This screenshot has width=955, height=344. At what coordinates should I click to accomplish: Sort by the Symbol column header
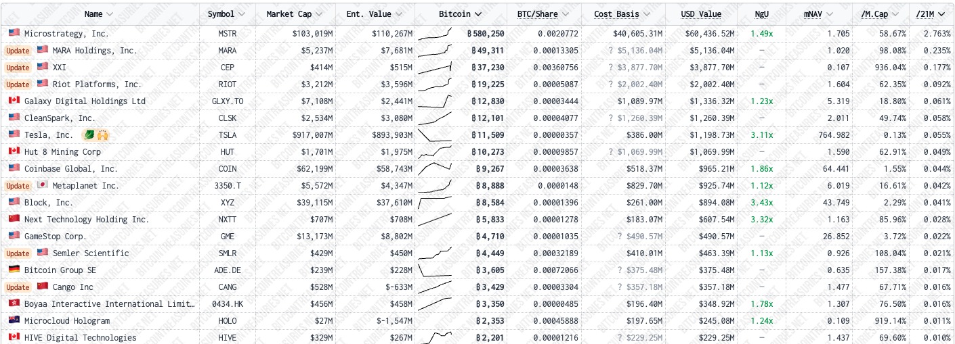pos(227,14)
